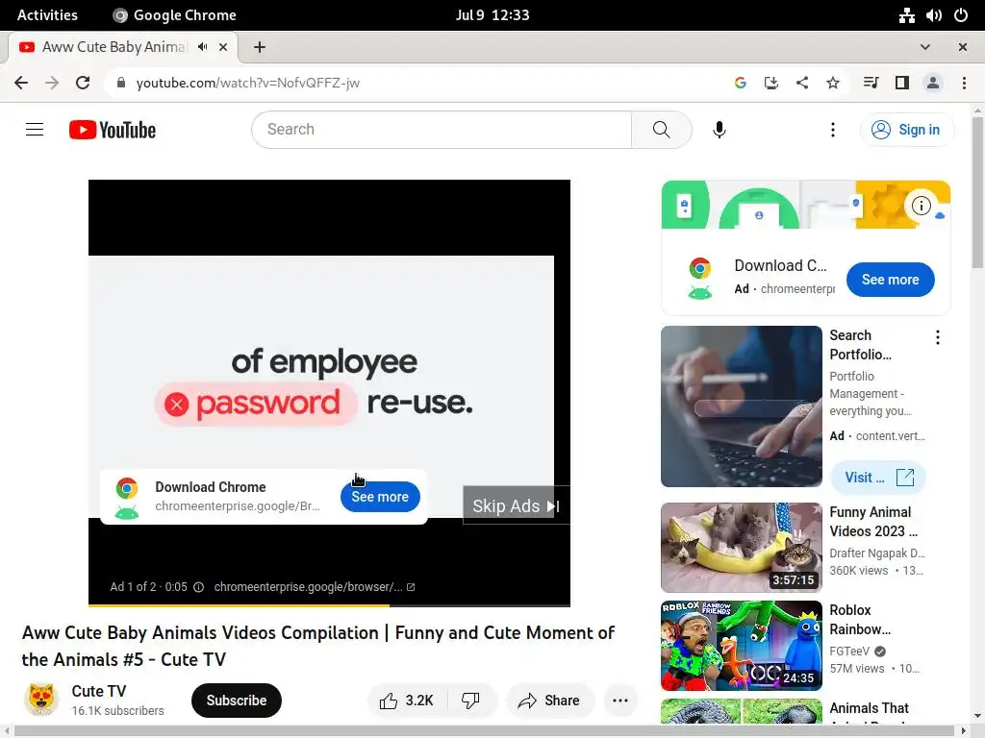The image size is (985, 738).
Task: Click Skip Ads on the video
Action: click(x=517, y=505)
